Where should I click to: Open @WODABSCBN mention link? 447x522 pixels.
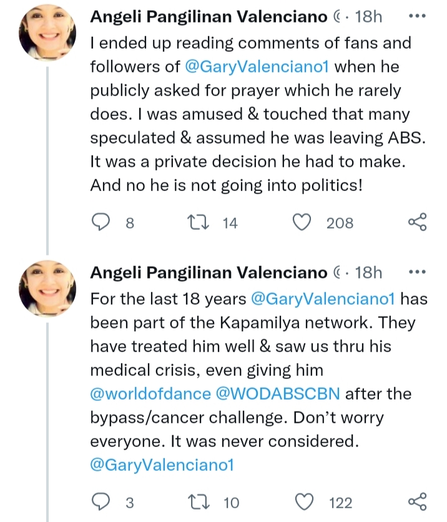280,394
